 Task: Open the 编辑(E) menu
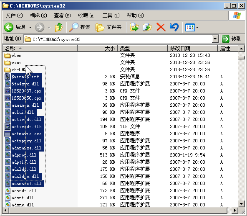(x=38, y=15)
